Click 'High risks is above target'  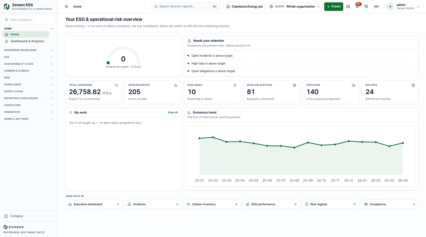pos(208,64)
